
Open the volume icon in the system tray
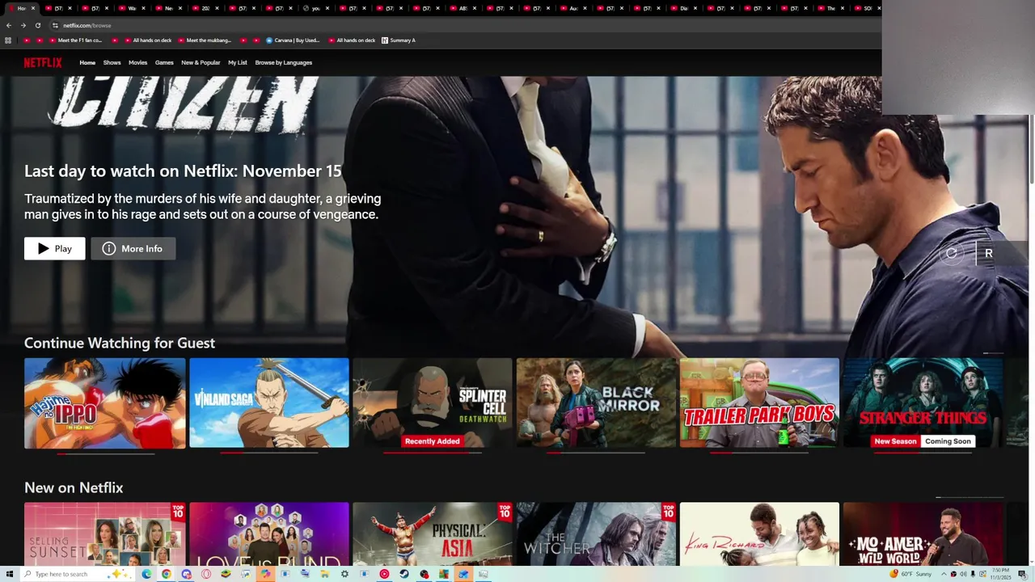(x=963, y=574)
